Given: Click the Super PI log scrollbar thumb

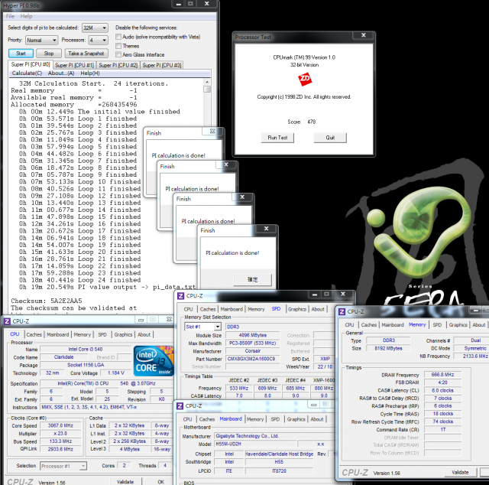Looking at the screenshot, I should [x=207, y=89].
